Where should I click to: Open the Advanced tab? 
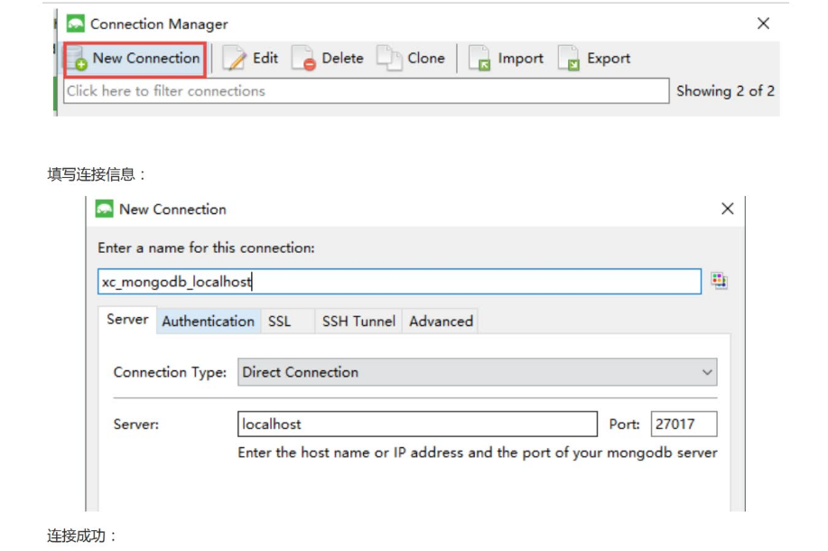click(441, 322)
